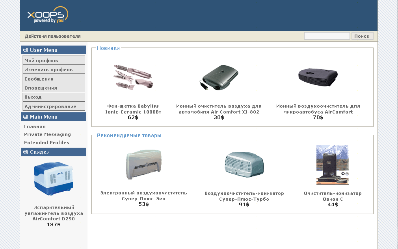Click the Рекомендуемые товары section heading
The image size is (398, 249).
[x=129, y=135]
